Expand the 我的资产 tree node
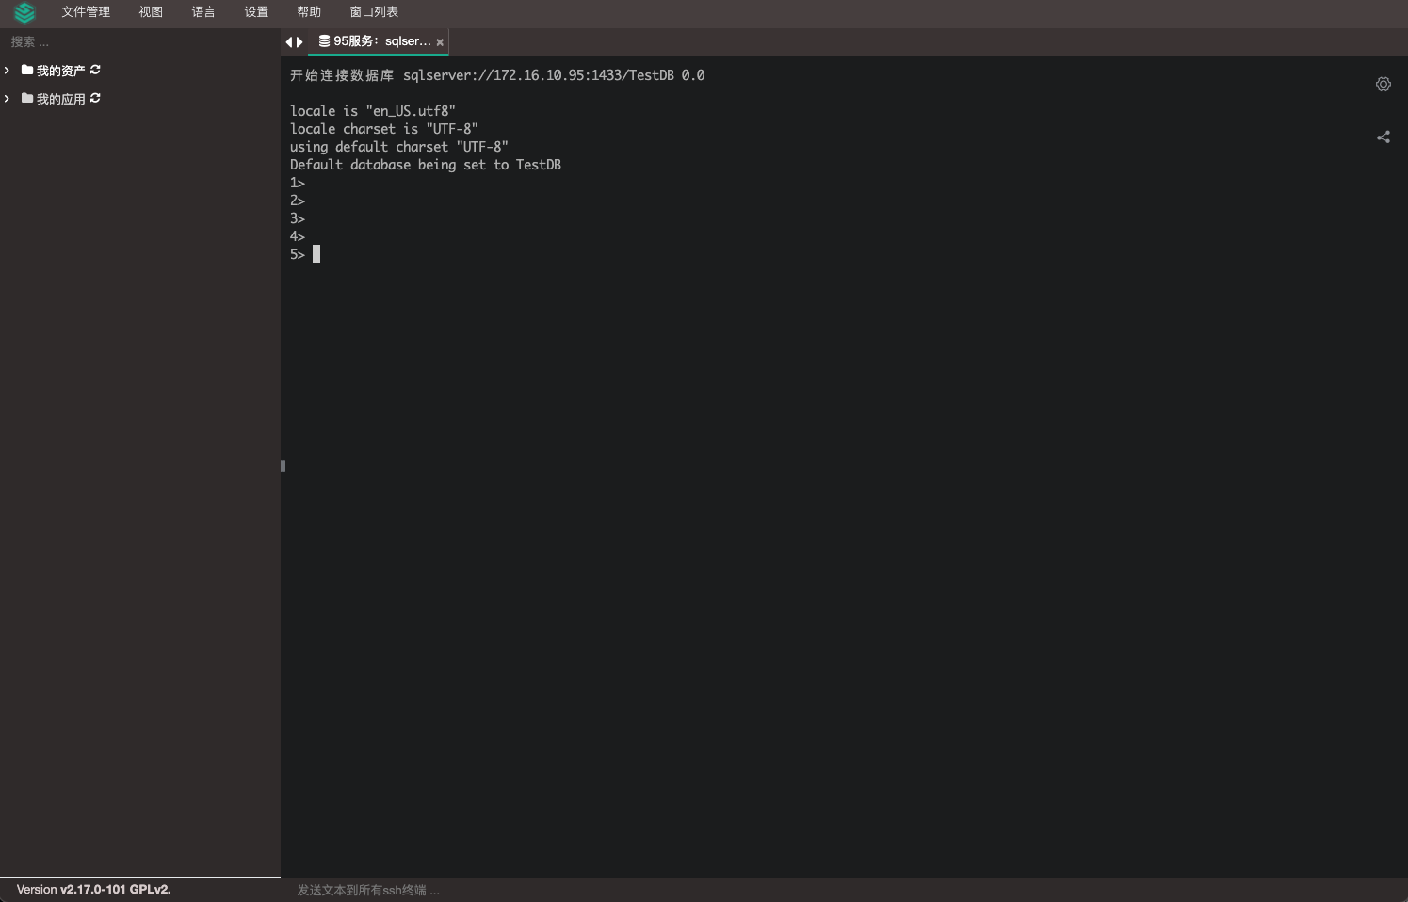This screenshot has width=1408, height=902. coord(7,71)
